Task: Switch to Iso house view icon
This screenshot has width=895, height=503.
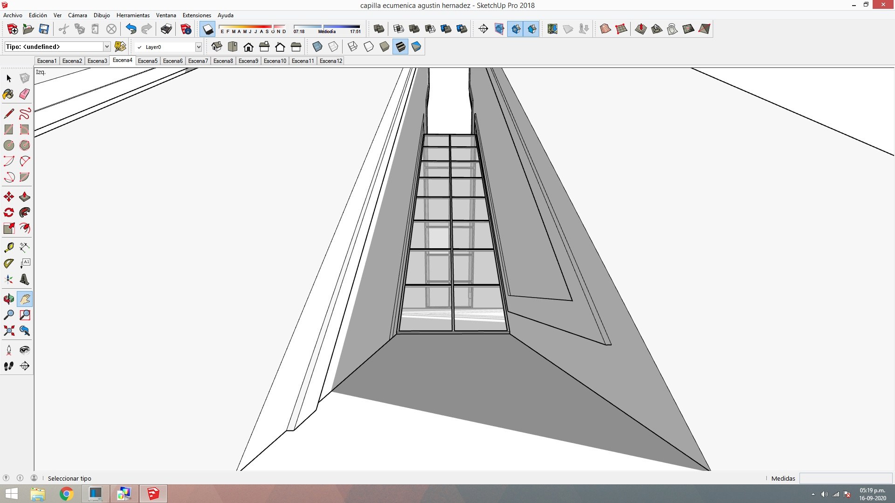Action: coord(217,47)
